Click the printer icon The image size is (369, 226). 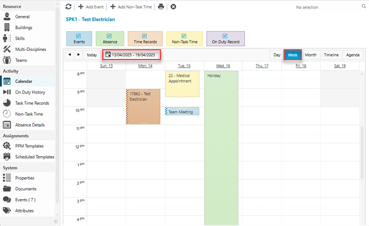coord(161,7)
